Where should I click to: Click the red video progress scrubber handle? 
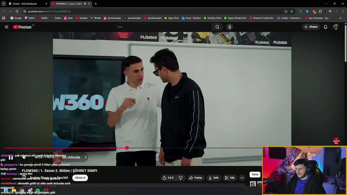click(127, 148)
